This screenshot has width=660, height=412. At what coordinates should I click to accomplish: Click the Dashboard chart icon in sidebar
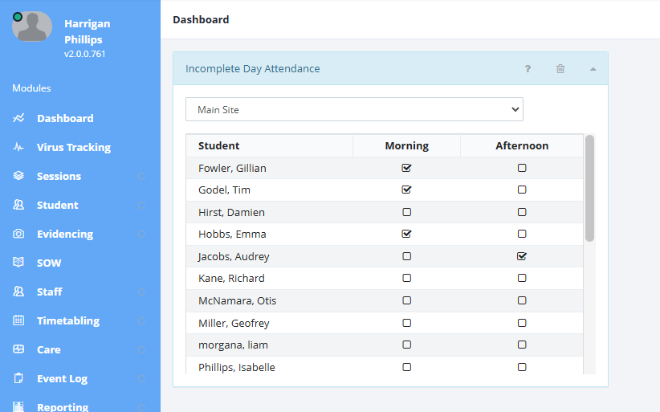[18, 118]
